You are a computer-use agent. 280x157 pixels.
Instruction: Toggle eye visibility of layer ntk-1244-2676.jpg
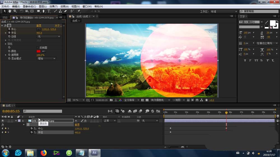coord(3,121)
